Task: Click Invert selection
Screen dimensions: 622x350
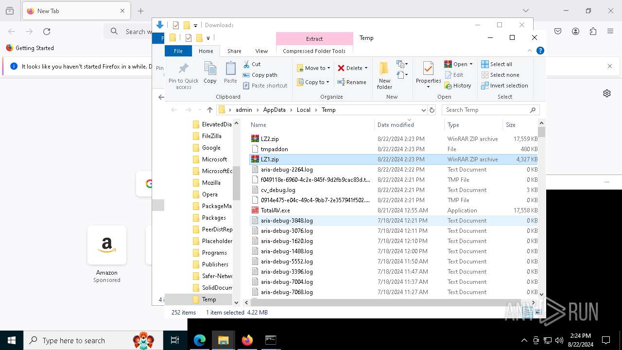Action: (x=504, y=86)
